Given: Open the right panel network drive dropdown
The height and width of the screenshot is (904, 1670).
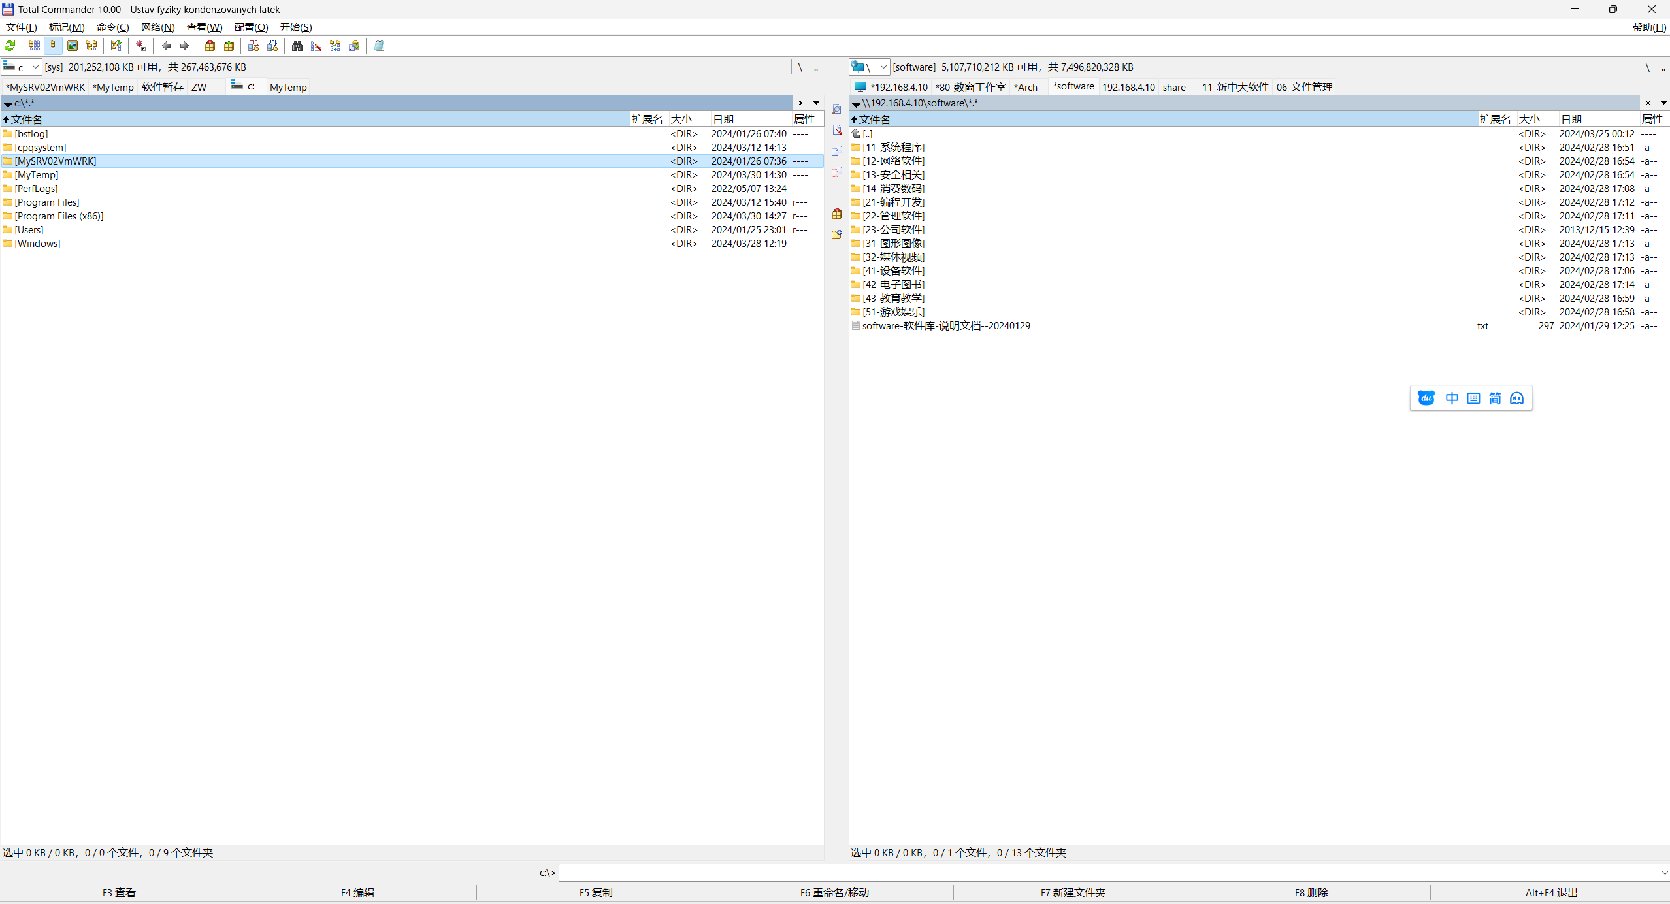Looking at the screenshot, I should (x=870, y=67).
